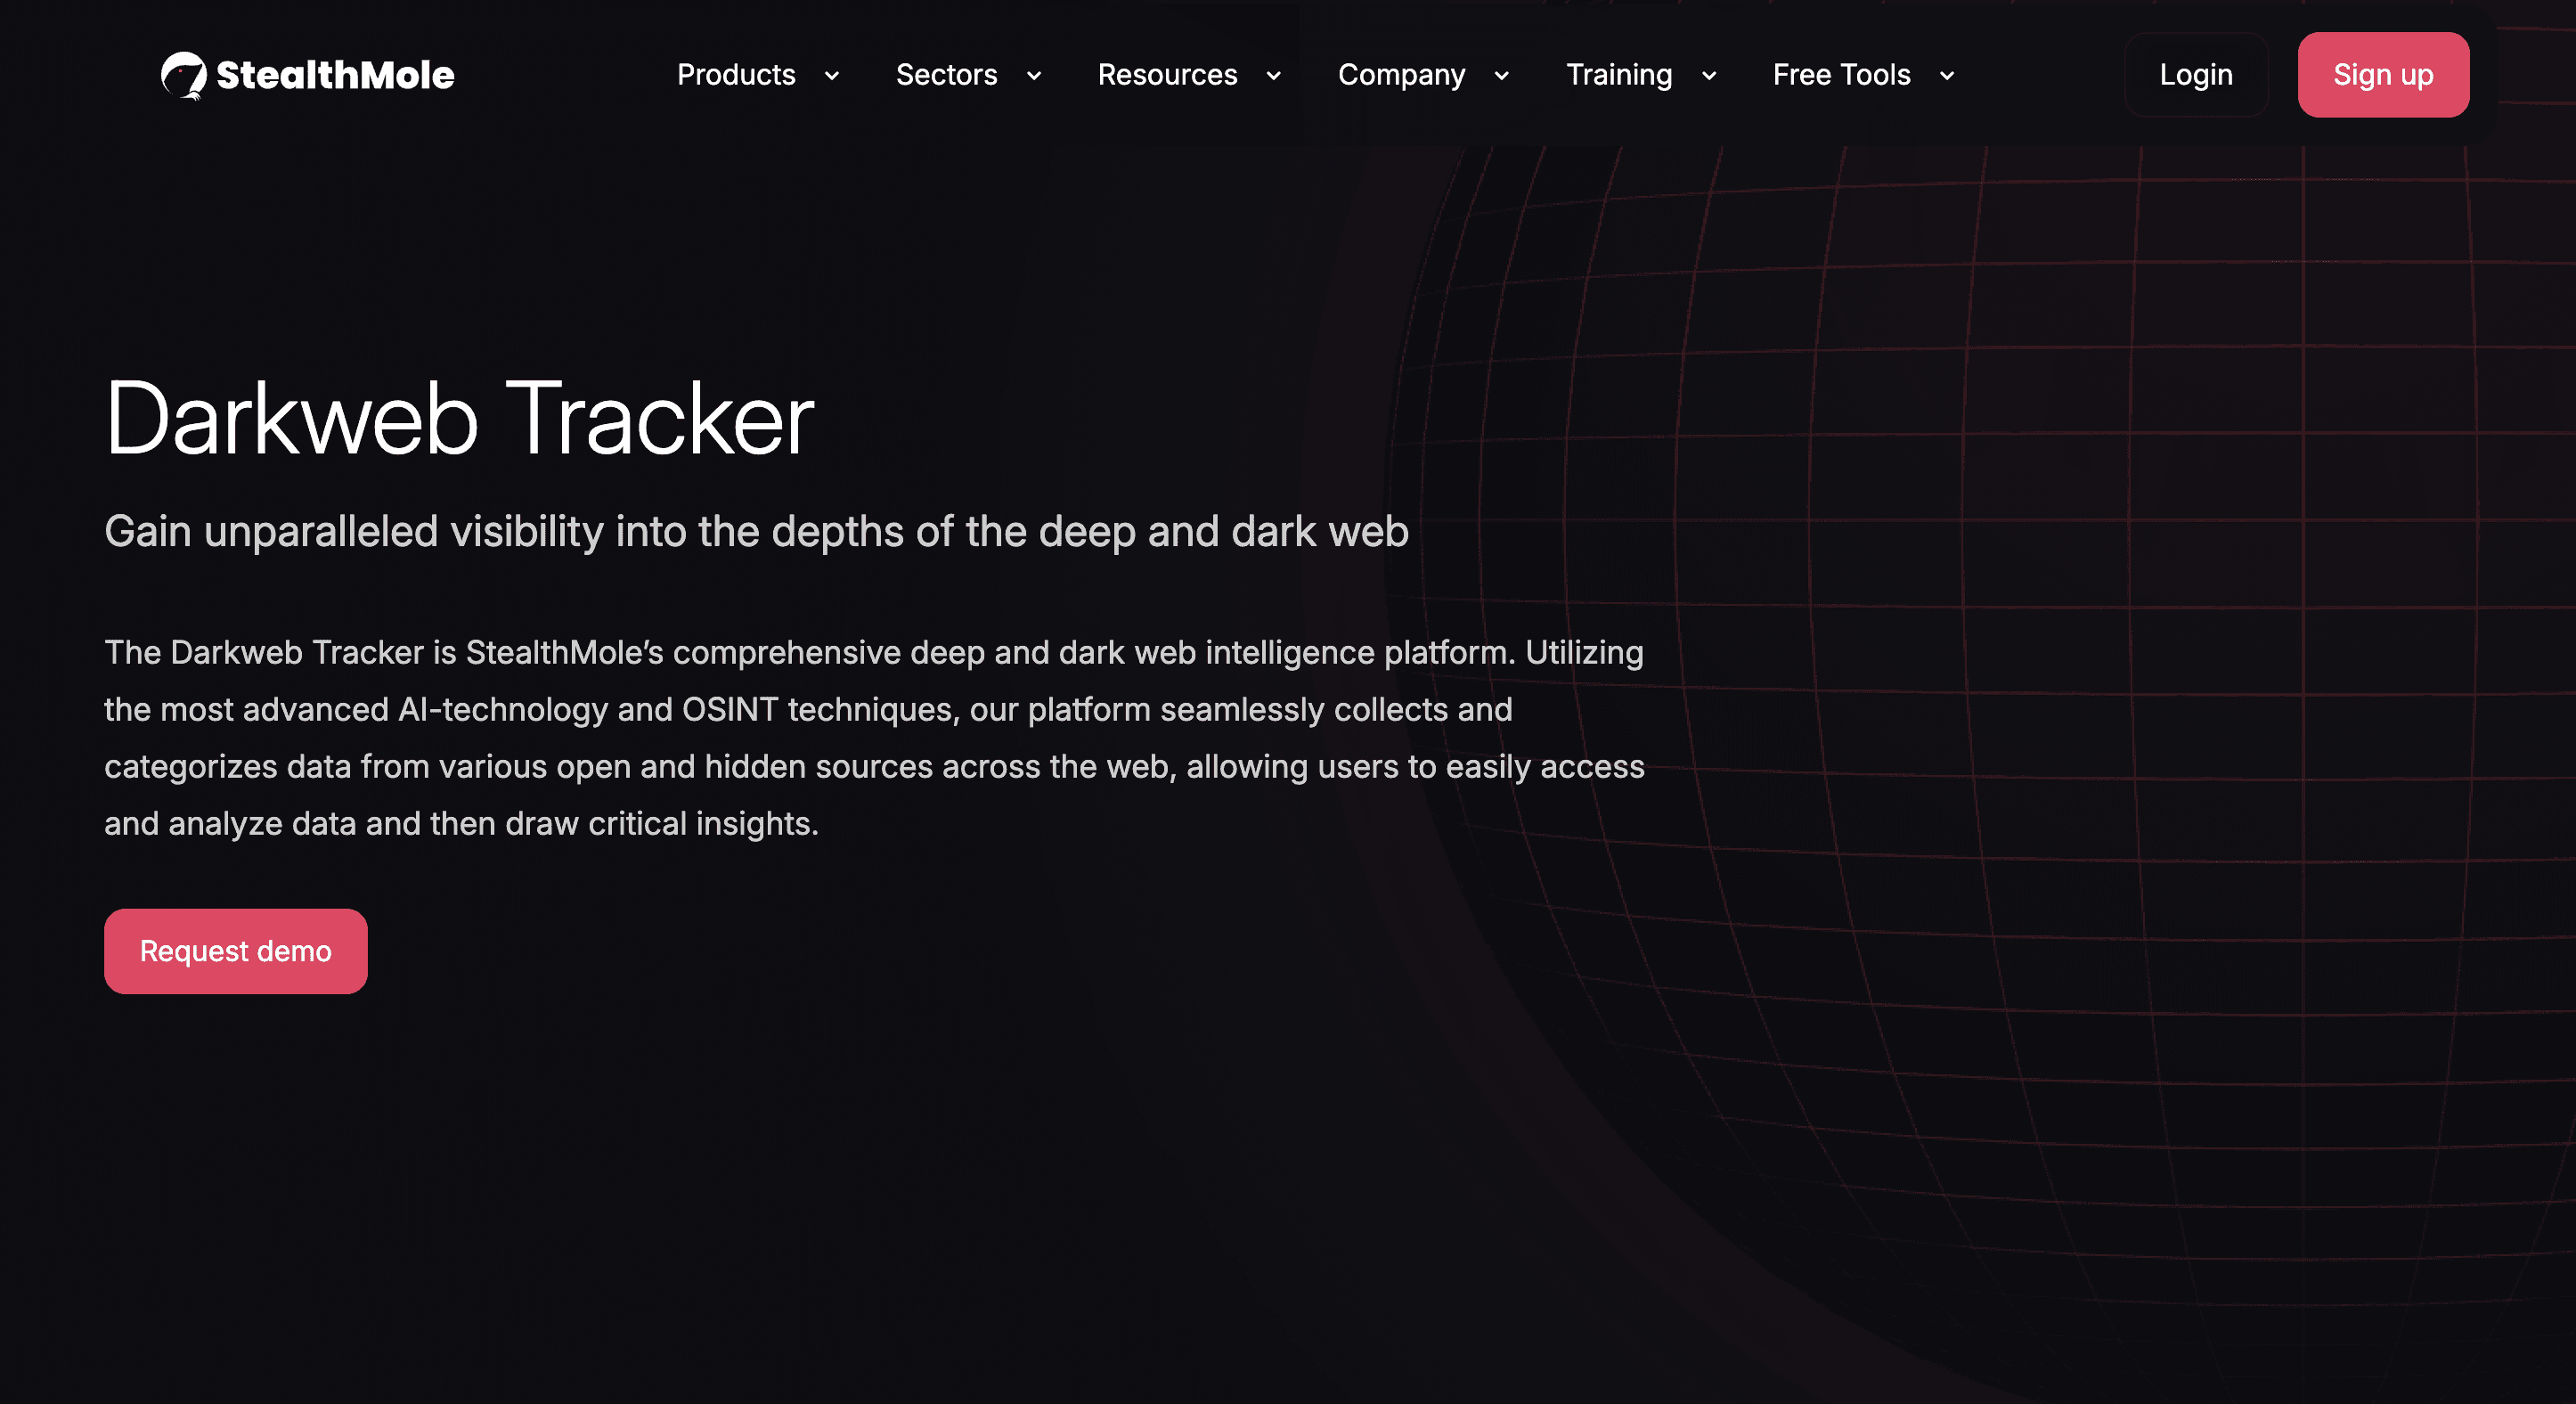Click the red Sign up call-to-action
The height and width of the screenshot is (1404, 2576).
tap(2383, 74)
